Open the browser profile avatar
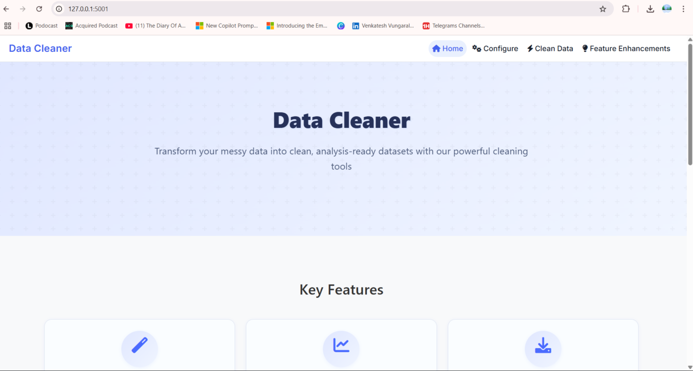The width and height of the screenshot is (693, 371). 667,9
